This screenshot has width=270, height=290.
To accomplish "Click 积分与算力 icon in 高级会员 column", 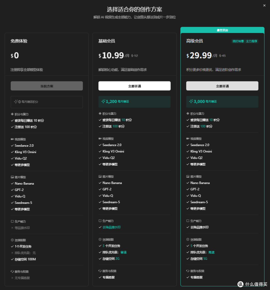I will pos(188,114).
